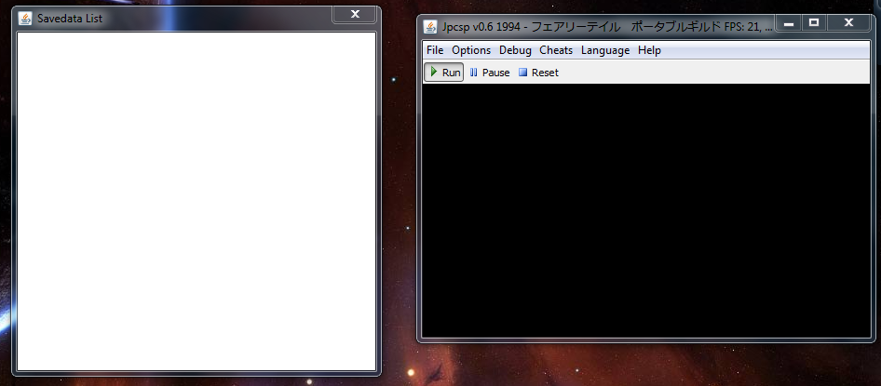Open the Language menu
881x386 pixels.
[x=605, y=50]
